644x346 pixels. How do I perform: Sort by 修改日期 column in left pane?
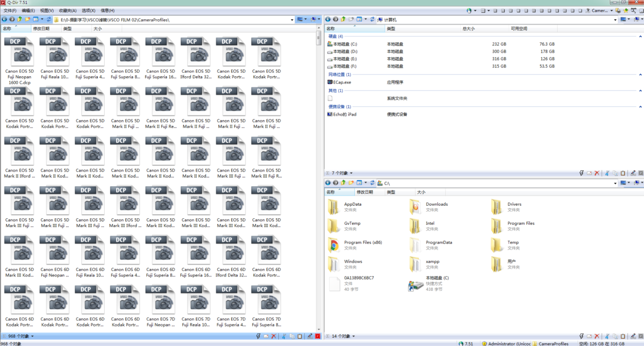point(41,28)
